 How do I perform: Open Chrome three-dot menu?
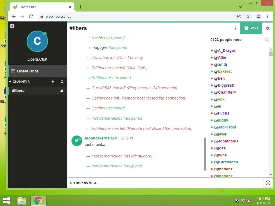267,16
